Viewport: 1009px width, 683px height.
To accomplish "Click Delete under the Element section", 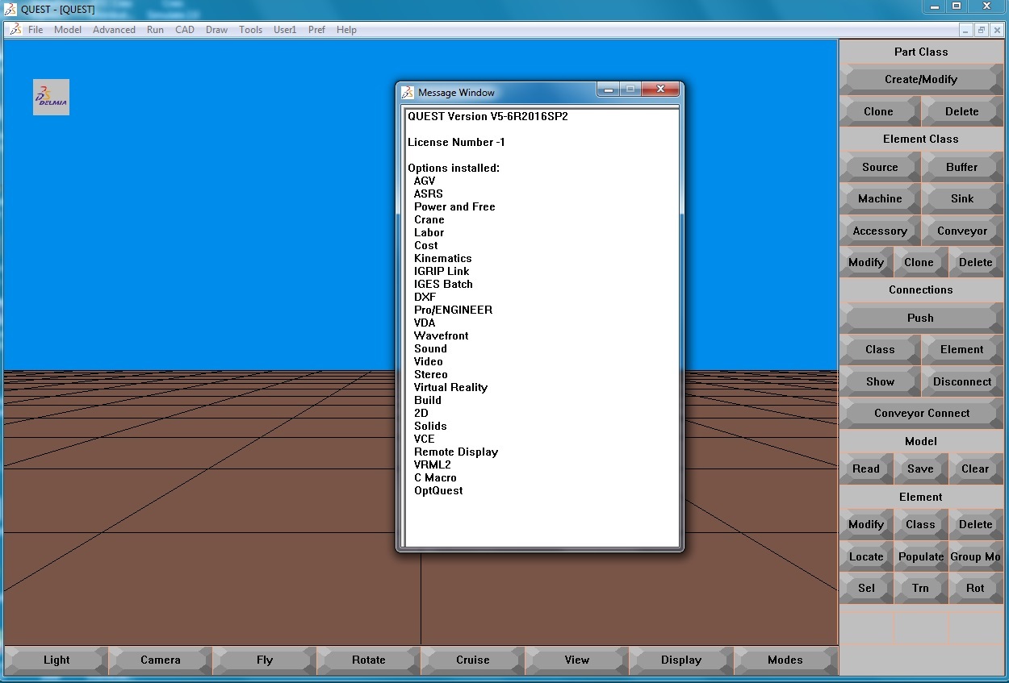I will [x=976, y=524].
